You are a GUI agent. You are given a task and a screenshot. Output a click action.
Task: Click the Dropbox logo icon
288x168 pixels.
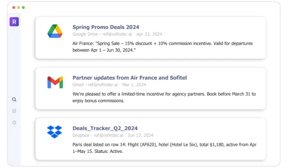(x=54, y=132)
